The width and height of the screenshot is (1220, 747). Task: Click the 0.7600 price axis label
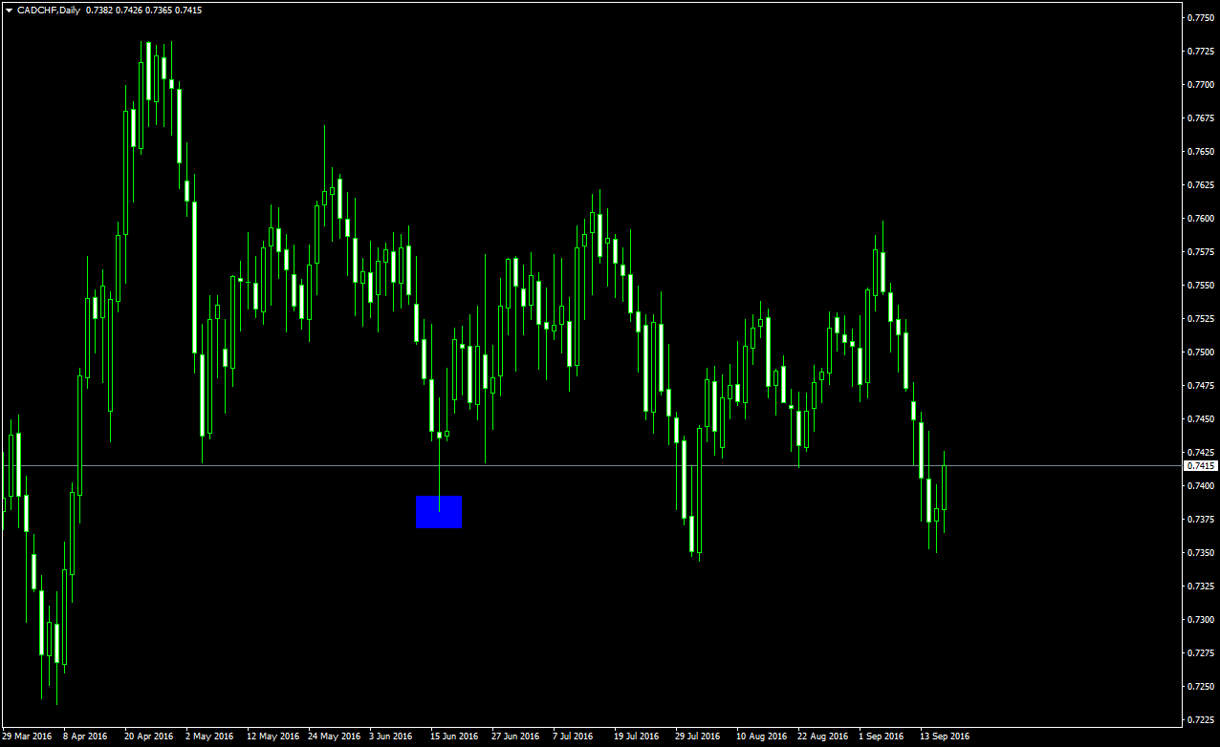pyautogui.click(x=1201, y=219)
